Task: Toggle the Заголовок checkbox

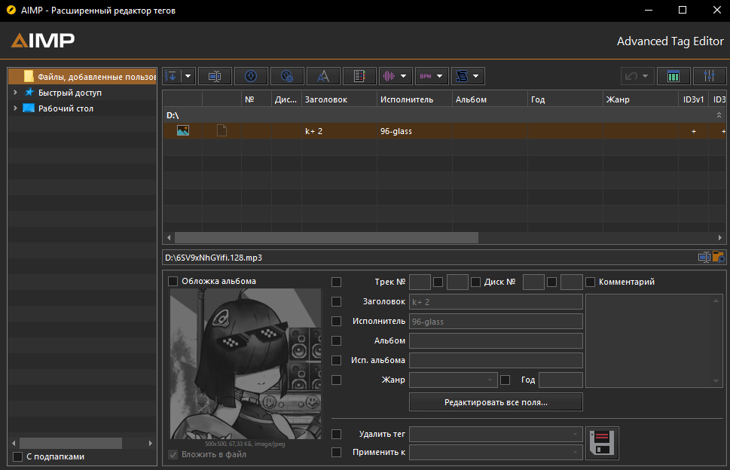Action: click(x=336, y=301)
